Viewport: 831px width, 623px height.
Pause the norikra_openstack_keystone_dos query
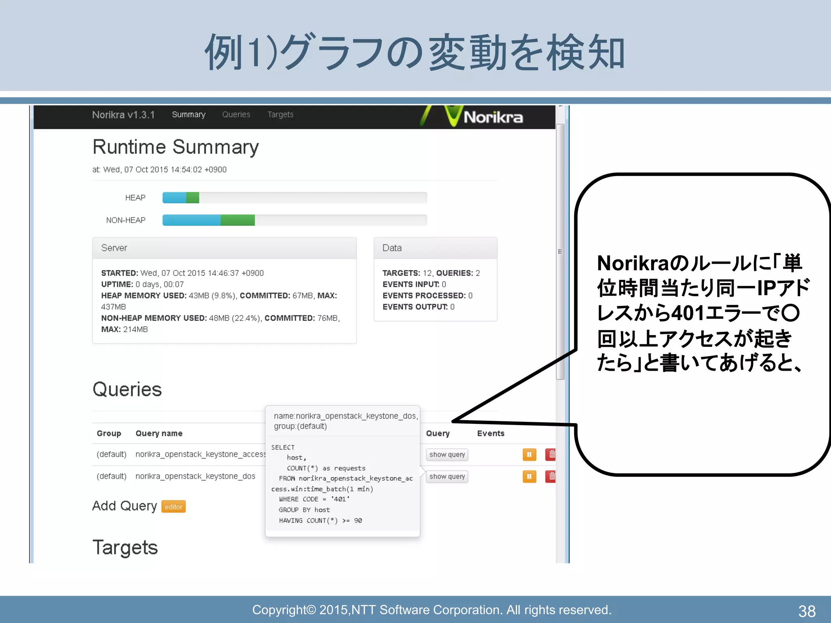coord(529,476)
